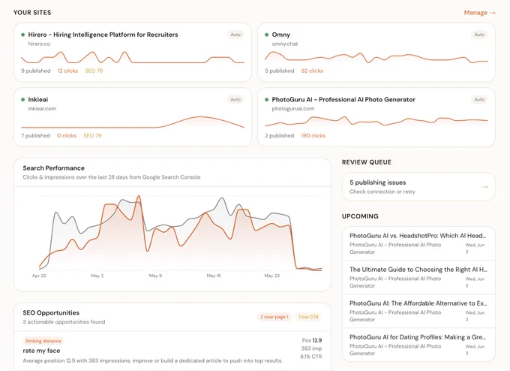The width and height of the screenshot is (510, 371).
Task: Toggle the Auto badge on Hirero card
Action: point(235,35)
